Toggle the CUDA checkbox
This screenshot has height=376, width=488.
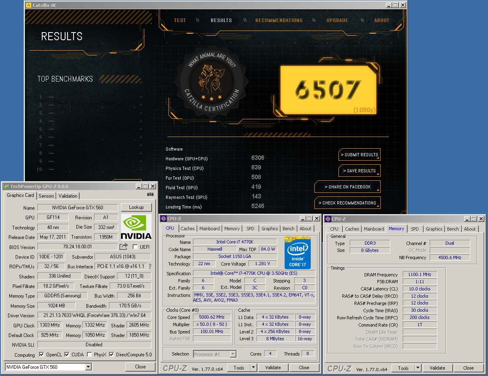tap(67, 355)
